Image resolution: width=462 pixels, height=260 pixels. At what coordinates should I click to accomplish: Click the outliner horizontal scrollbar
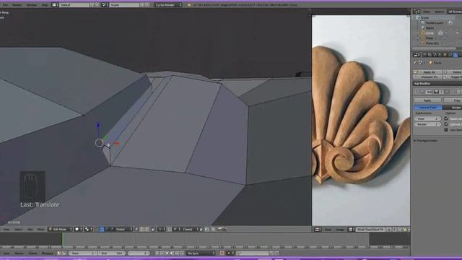coord(434,48)
